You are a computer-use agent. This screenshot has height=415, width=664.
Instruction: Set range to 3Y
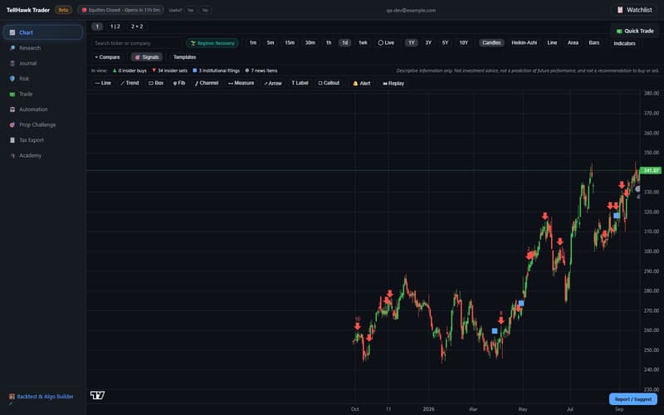428,43
